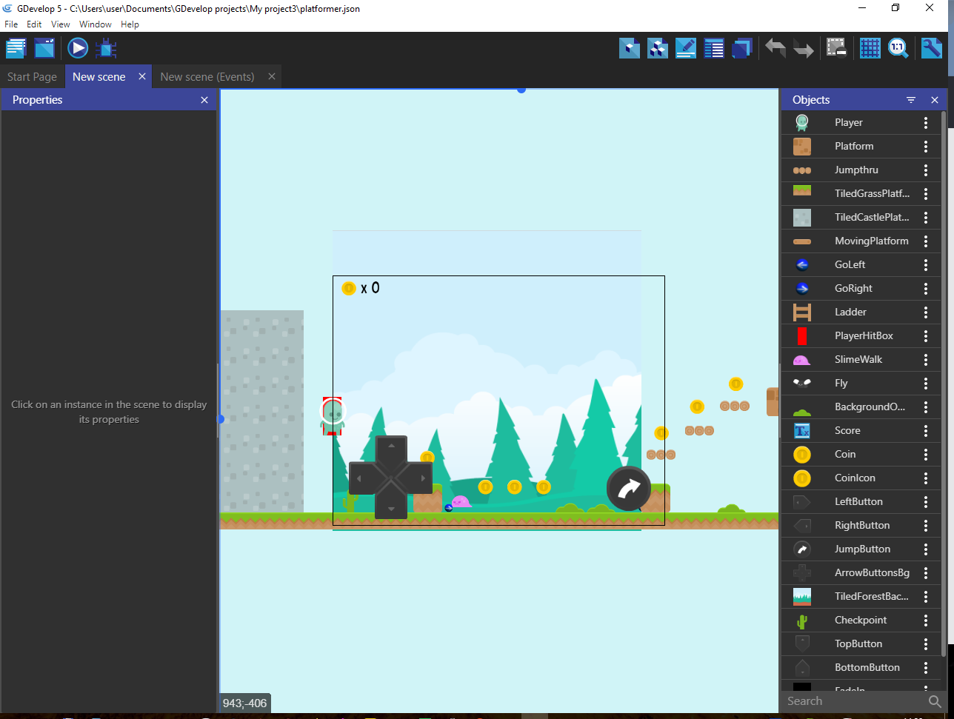
Task: Open the layers editor icon
Action: click(x=741, y=49)
